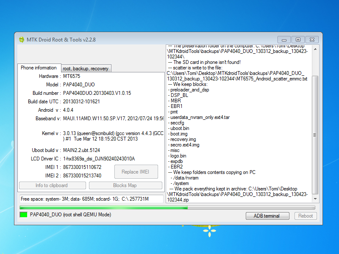Screen dimensions: 339x254
Task: Click the green connection status indicator
Action: pyautogui.click(x=23, y=215)
